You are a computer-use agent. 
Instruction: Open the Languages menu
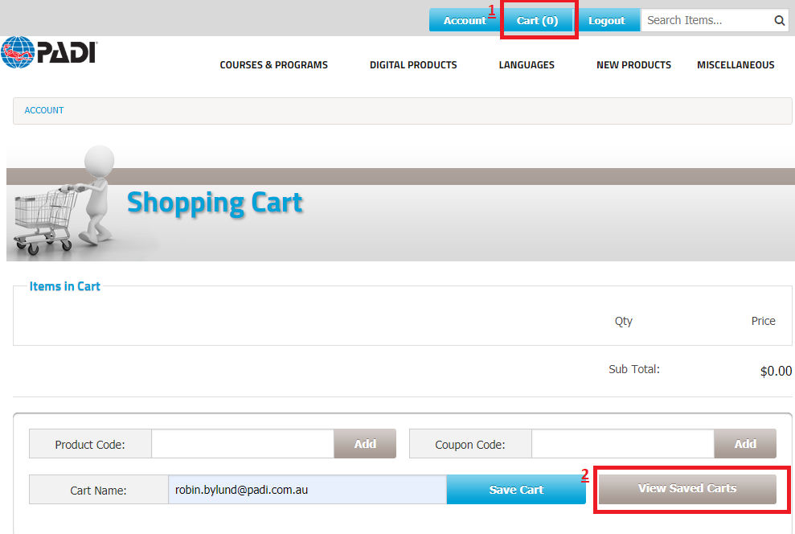pyautogui.click(x=527, y=65)
